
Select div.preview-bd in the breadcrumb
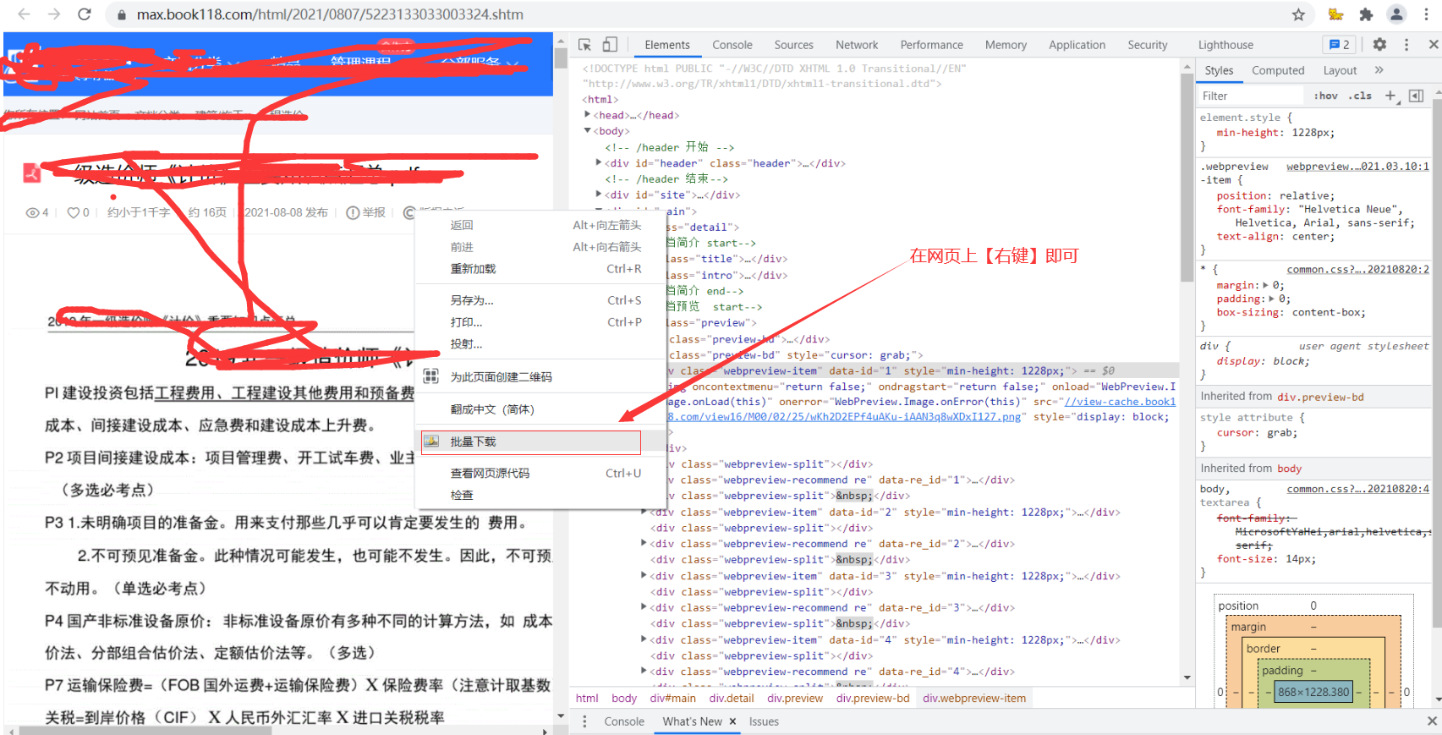[x=873, y=699]
